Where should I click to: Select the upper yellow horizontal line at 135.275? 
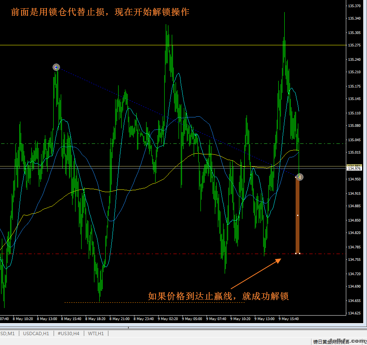coord(173,45)
